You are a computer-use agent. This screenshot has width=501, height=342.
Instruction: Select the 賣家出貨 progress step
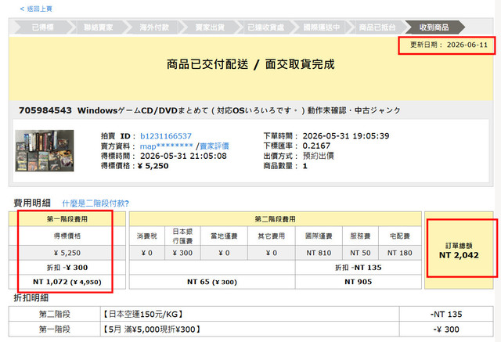pos(210,27)
